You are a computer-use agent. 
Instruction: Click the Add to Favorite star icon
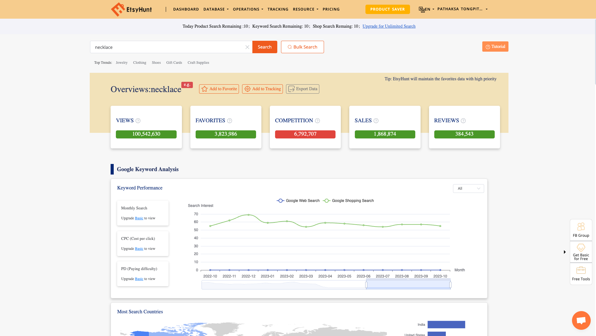[x=204, y=89]
